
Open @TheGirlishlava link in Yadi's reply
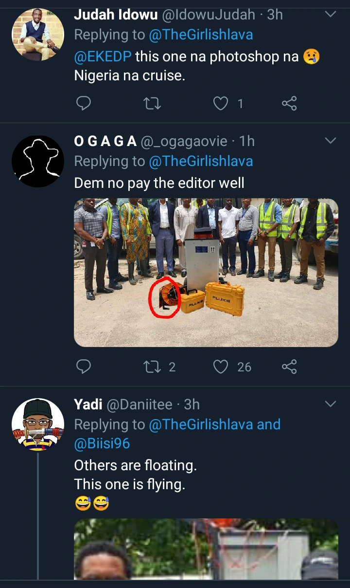(x=201, y=424)
